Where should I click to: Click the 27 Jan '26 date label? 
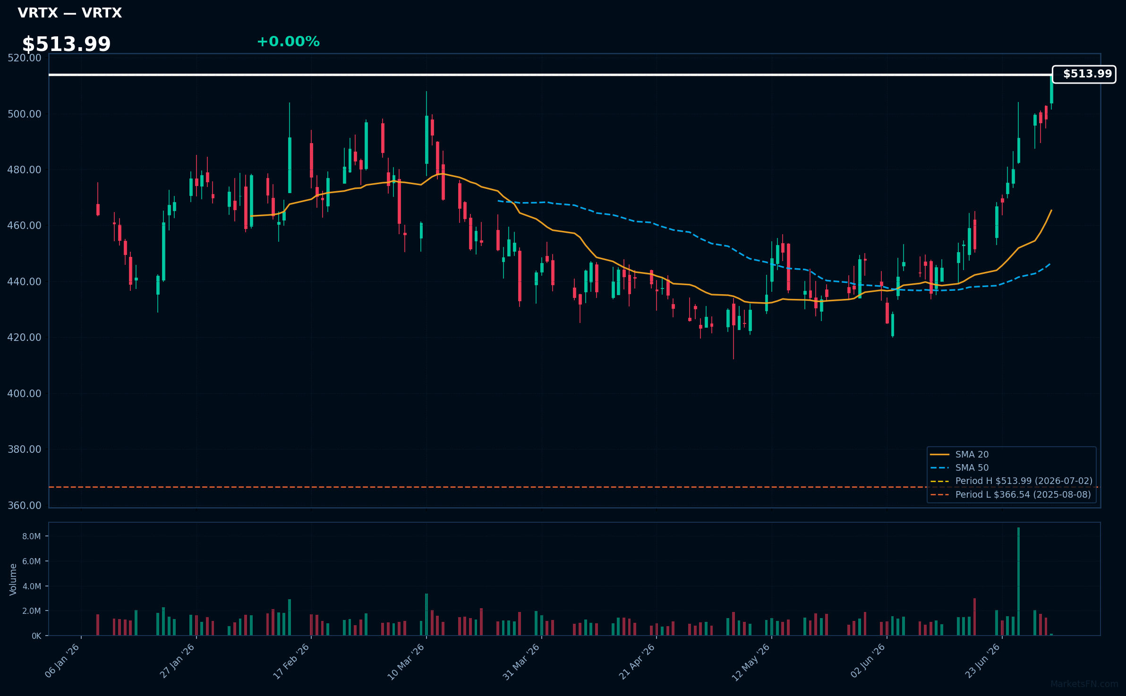[177, 661]
